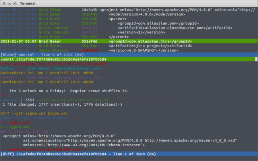Click the xsi:schemaLocation diff line
The image size is (258, 161).
point(130,140)
